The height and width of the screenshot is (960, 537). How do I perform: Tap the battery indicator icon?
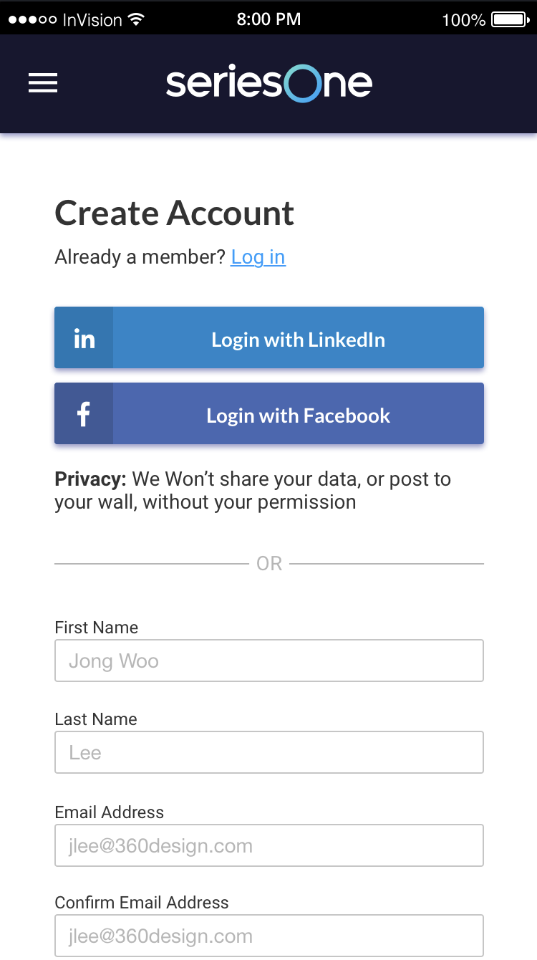click(511, 19)
